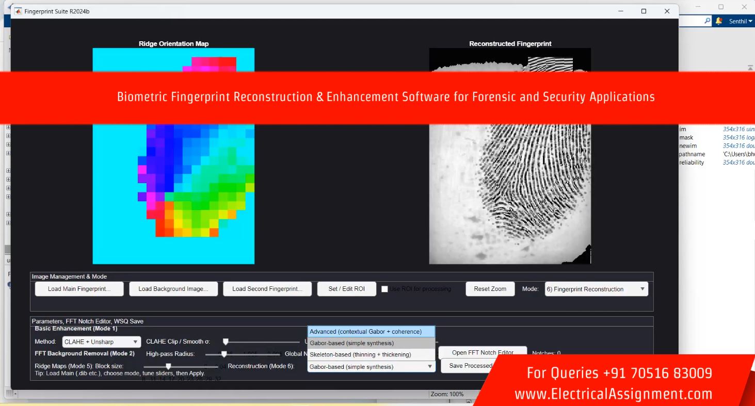The width and height of the screenshot is (755, 406).
Task: Click the Reset Zoom button
Action: coord(490,289)
